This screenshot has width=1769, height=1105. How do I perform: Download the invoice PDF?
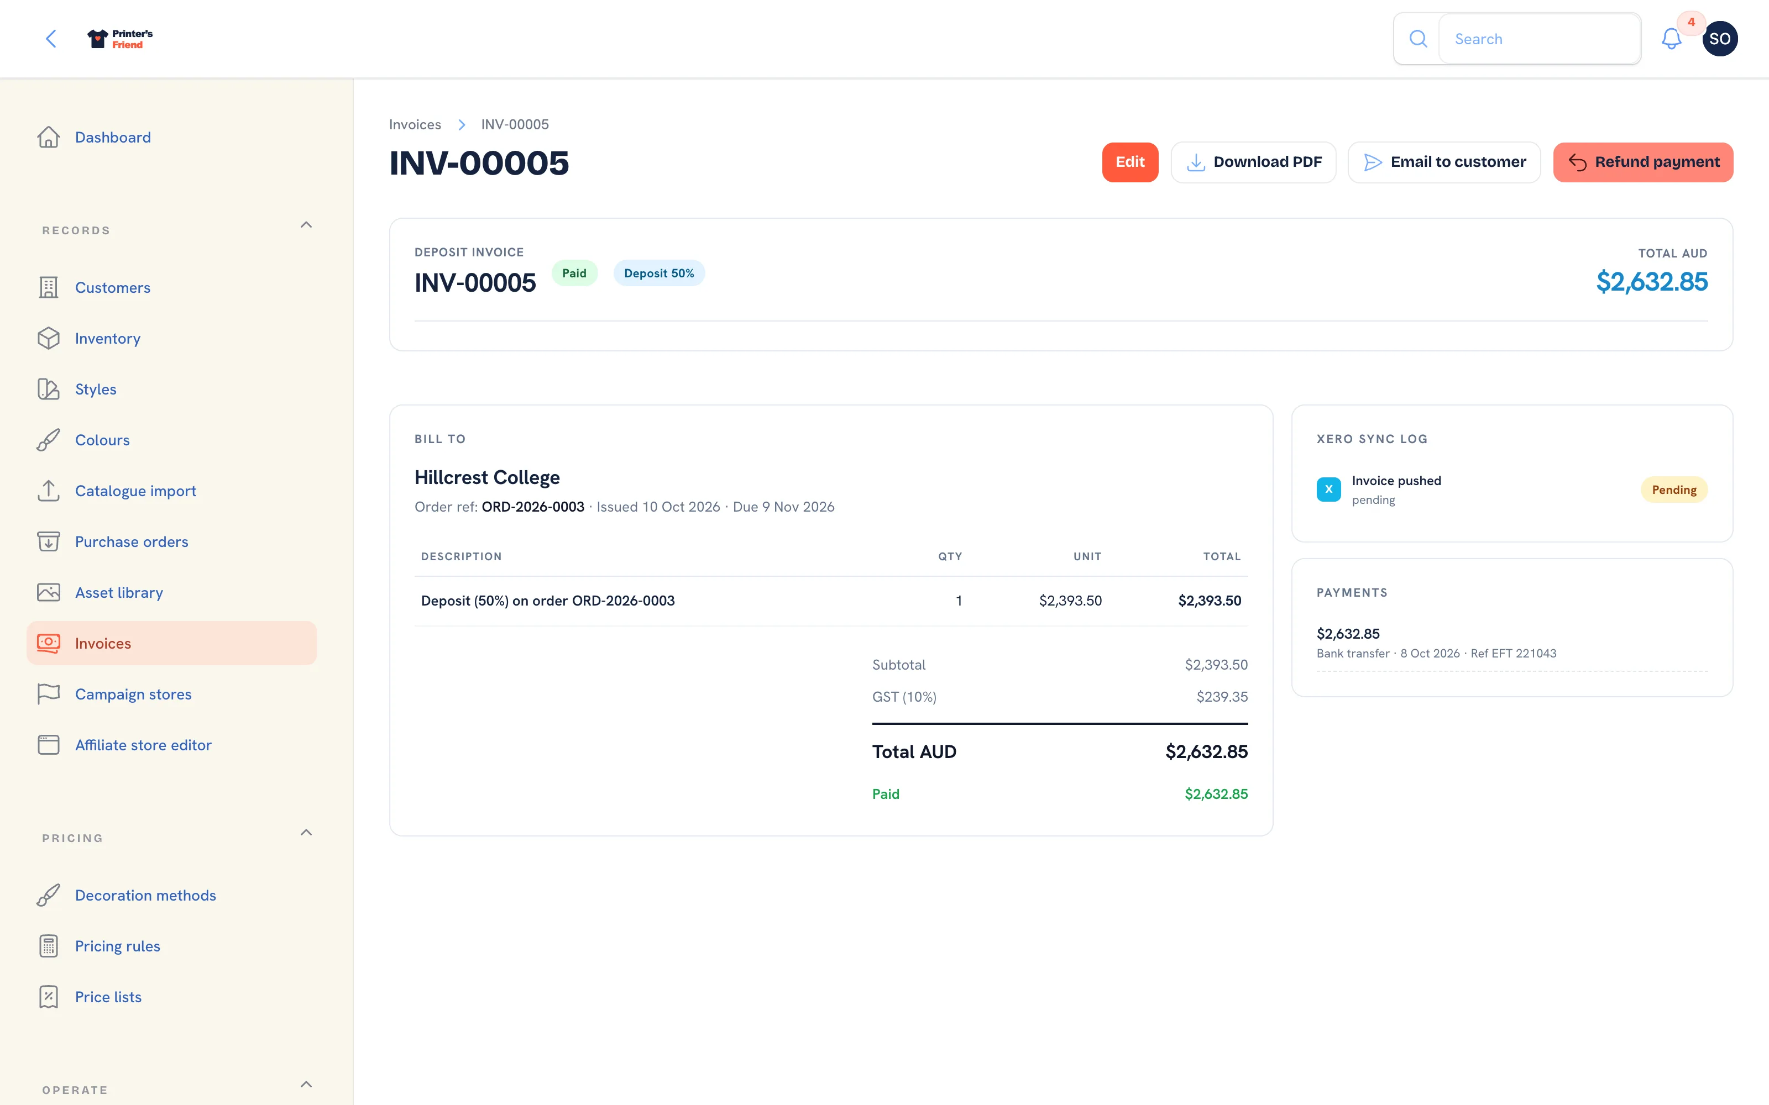click(x=1253, y=162)
